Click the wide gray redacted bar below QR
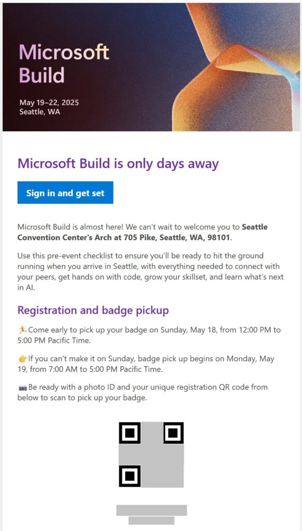302x531 pixels. [151, 510]
